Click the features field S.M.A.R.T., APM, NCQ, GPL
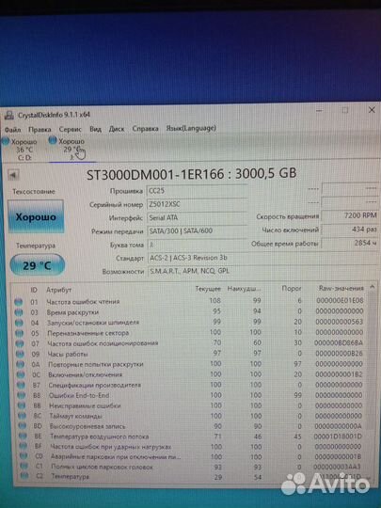This screenshot has height=508, width=381. pos(262,271)
